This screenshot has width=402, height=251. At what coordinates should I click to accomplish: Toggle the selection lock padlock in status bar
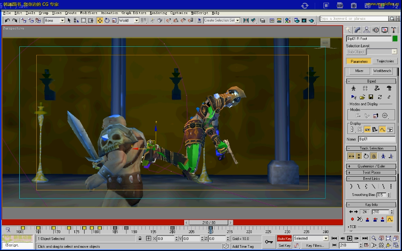(140, 239)
